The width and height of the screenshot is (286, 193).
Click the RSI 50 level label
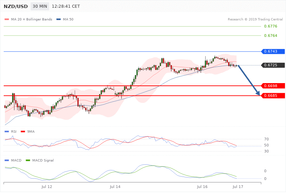(266, 145)
